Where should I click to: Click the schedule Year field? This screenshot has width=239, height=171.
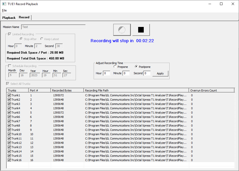point(35,75)
